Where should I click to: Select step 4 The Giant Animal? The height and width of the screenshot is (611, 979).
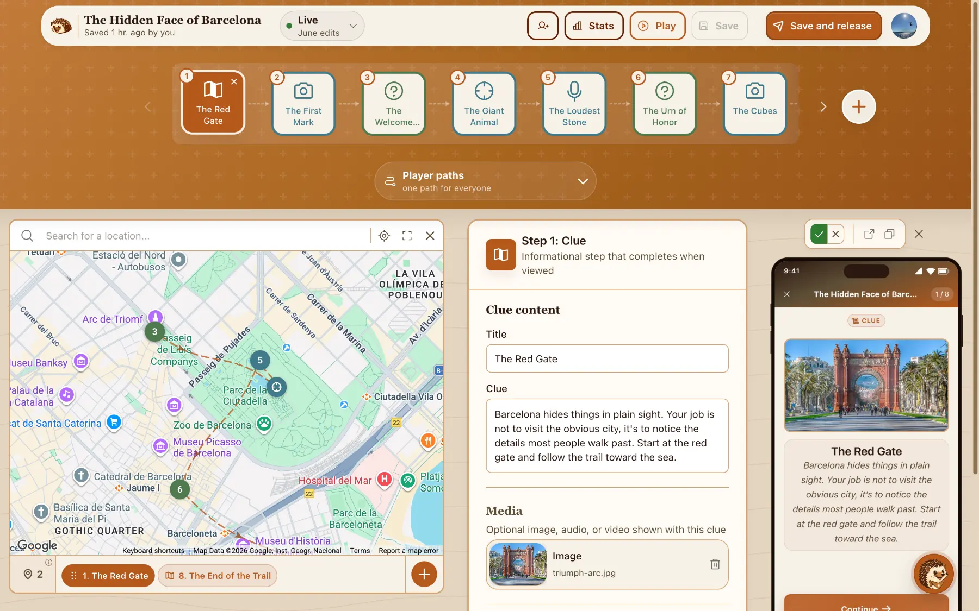pos(484,104)
